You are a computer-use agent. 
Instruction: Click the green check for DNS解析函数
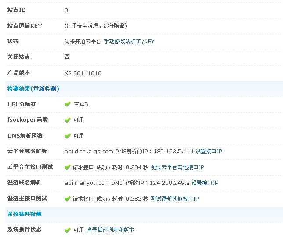(x=68, y=136)
